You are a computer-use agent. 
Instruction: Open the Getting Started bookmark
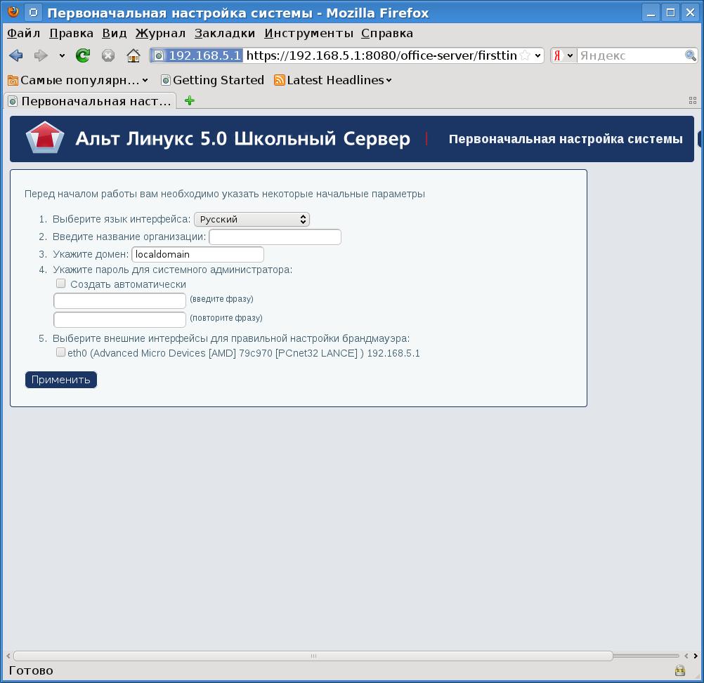click(x=212, y=80)
